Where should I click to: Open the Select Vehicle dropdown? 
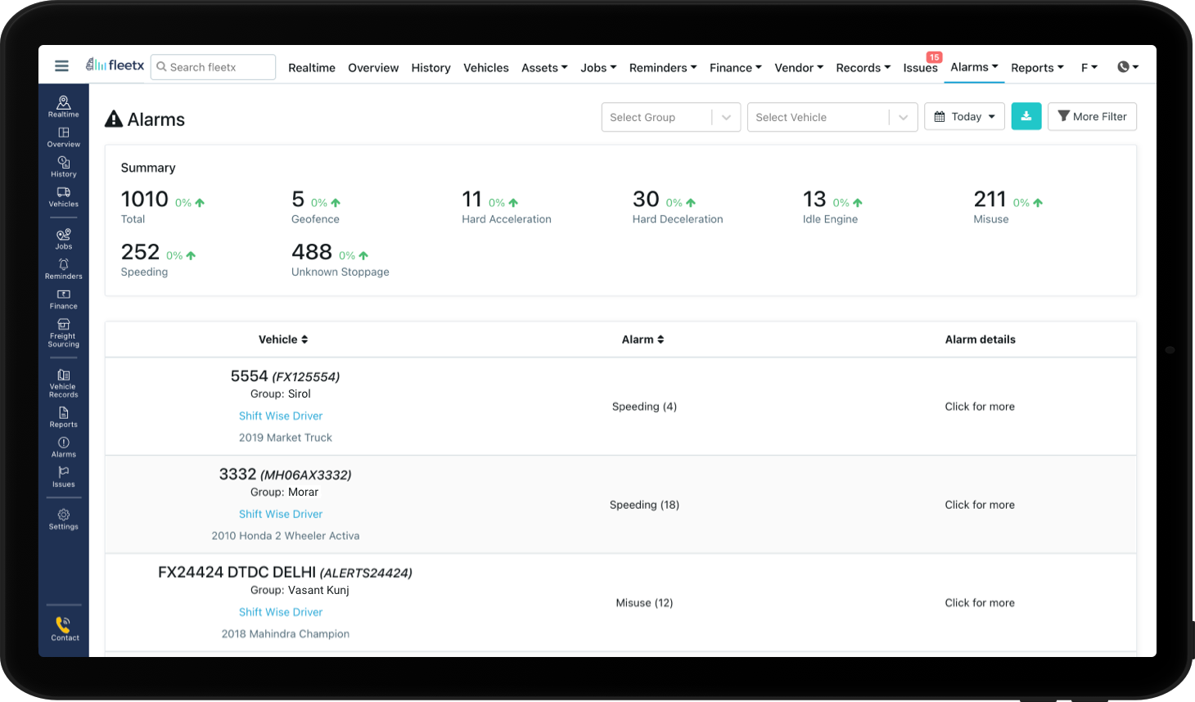click(x=832, y=117)
